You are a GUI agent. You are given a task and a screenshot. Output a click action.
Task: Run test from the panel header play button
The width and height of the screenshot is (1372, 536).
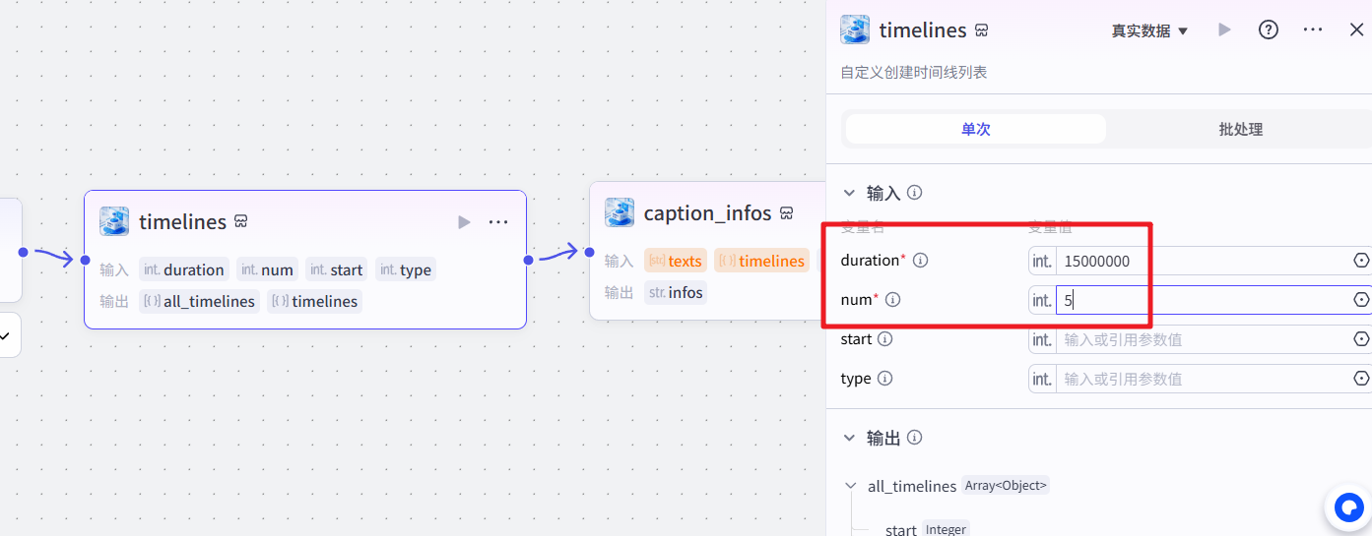[x=1224, y=30]
